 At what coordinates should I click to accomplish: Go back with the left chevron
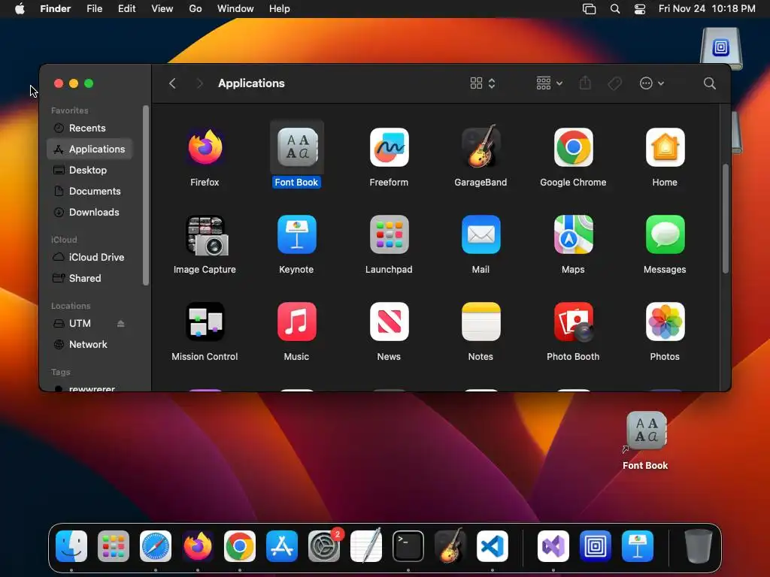[x=172, y=83]
